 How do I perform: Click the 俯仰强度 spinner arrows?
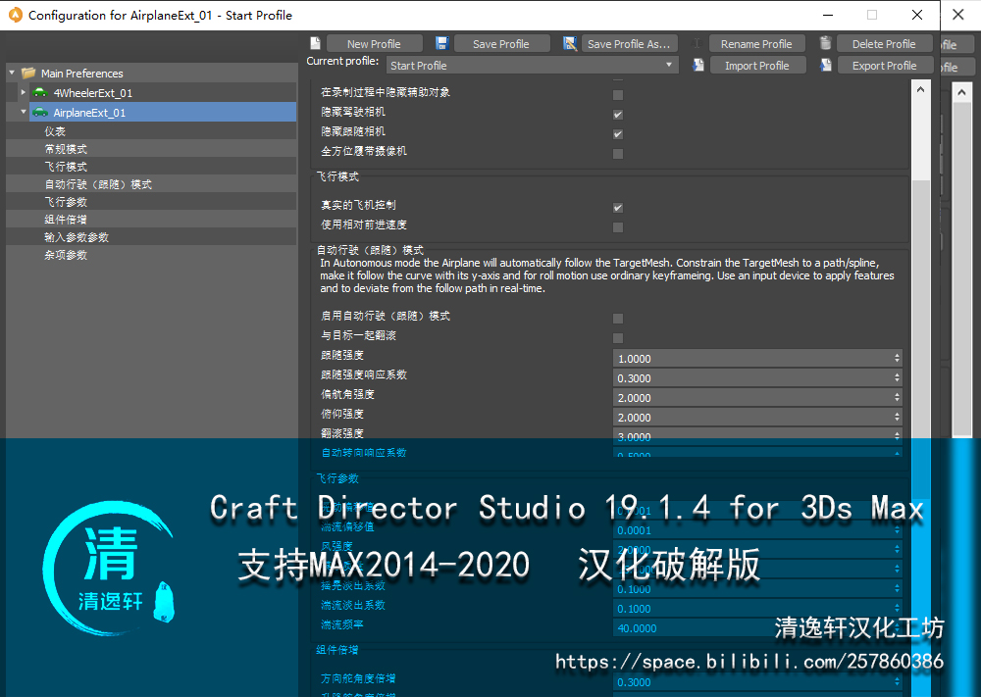pyautogui.click(x=897, y=417)
